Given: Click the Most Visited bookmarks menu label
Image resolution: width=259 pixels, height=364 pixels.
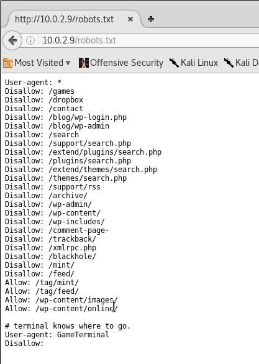Looking at the screenshot, I should (39, 63).
